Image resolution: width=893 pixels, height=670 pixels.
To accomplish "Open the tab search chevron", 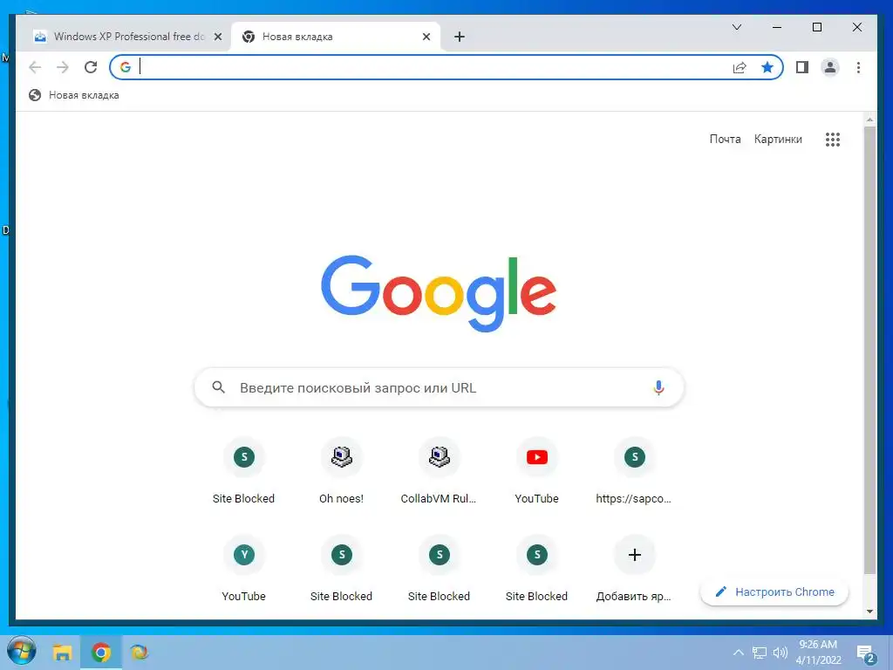I will pyautogui.click(x=736, y=27).
